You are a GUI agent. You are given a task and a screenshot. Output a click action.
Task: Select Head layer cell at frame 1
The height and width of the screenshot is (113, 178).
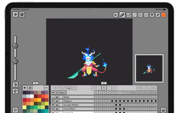[x=96, y=97]
